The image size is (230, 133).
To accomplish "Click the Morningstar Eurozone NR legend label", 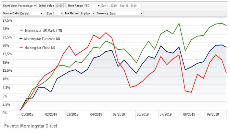I will (x=45, y=39).
